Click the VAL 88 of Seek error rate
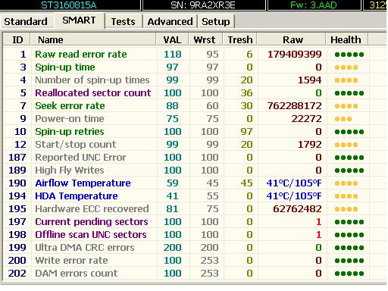The image size is (388, 291). 172,105
